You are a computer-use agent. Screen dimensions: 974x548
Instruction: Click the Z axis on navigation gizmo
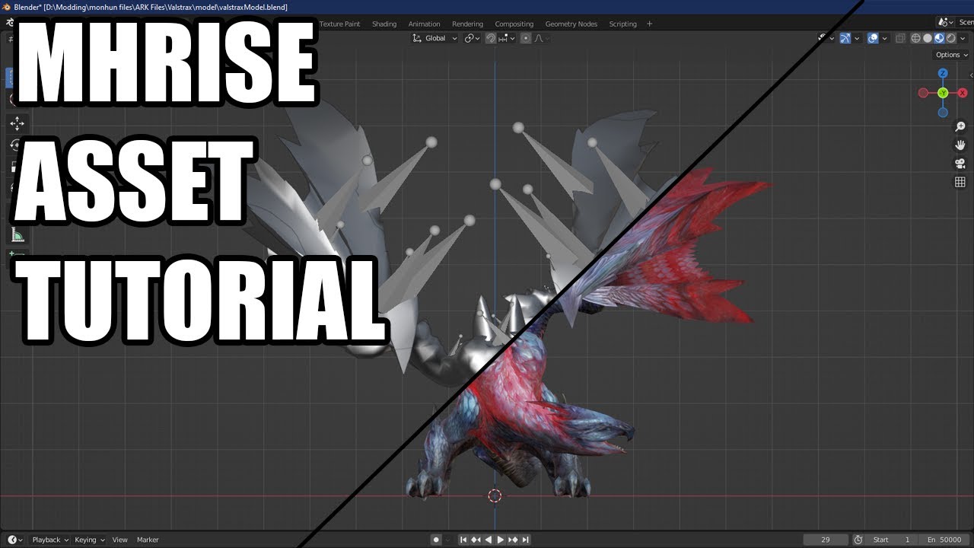[x=943, y=74]
